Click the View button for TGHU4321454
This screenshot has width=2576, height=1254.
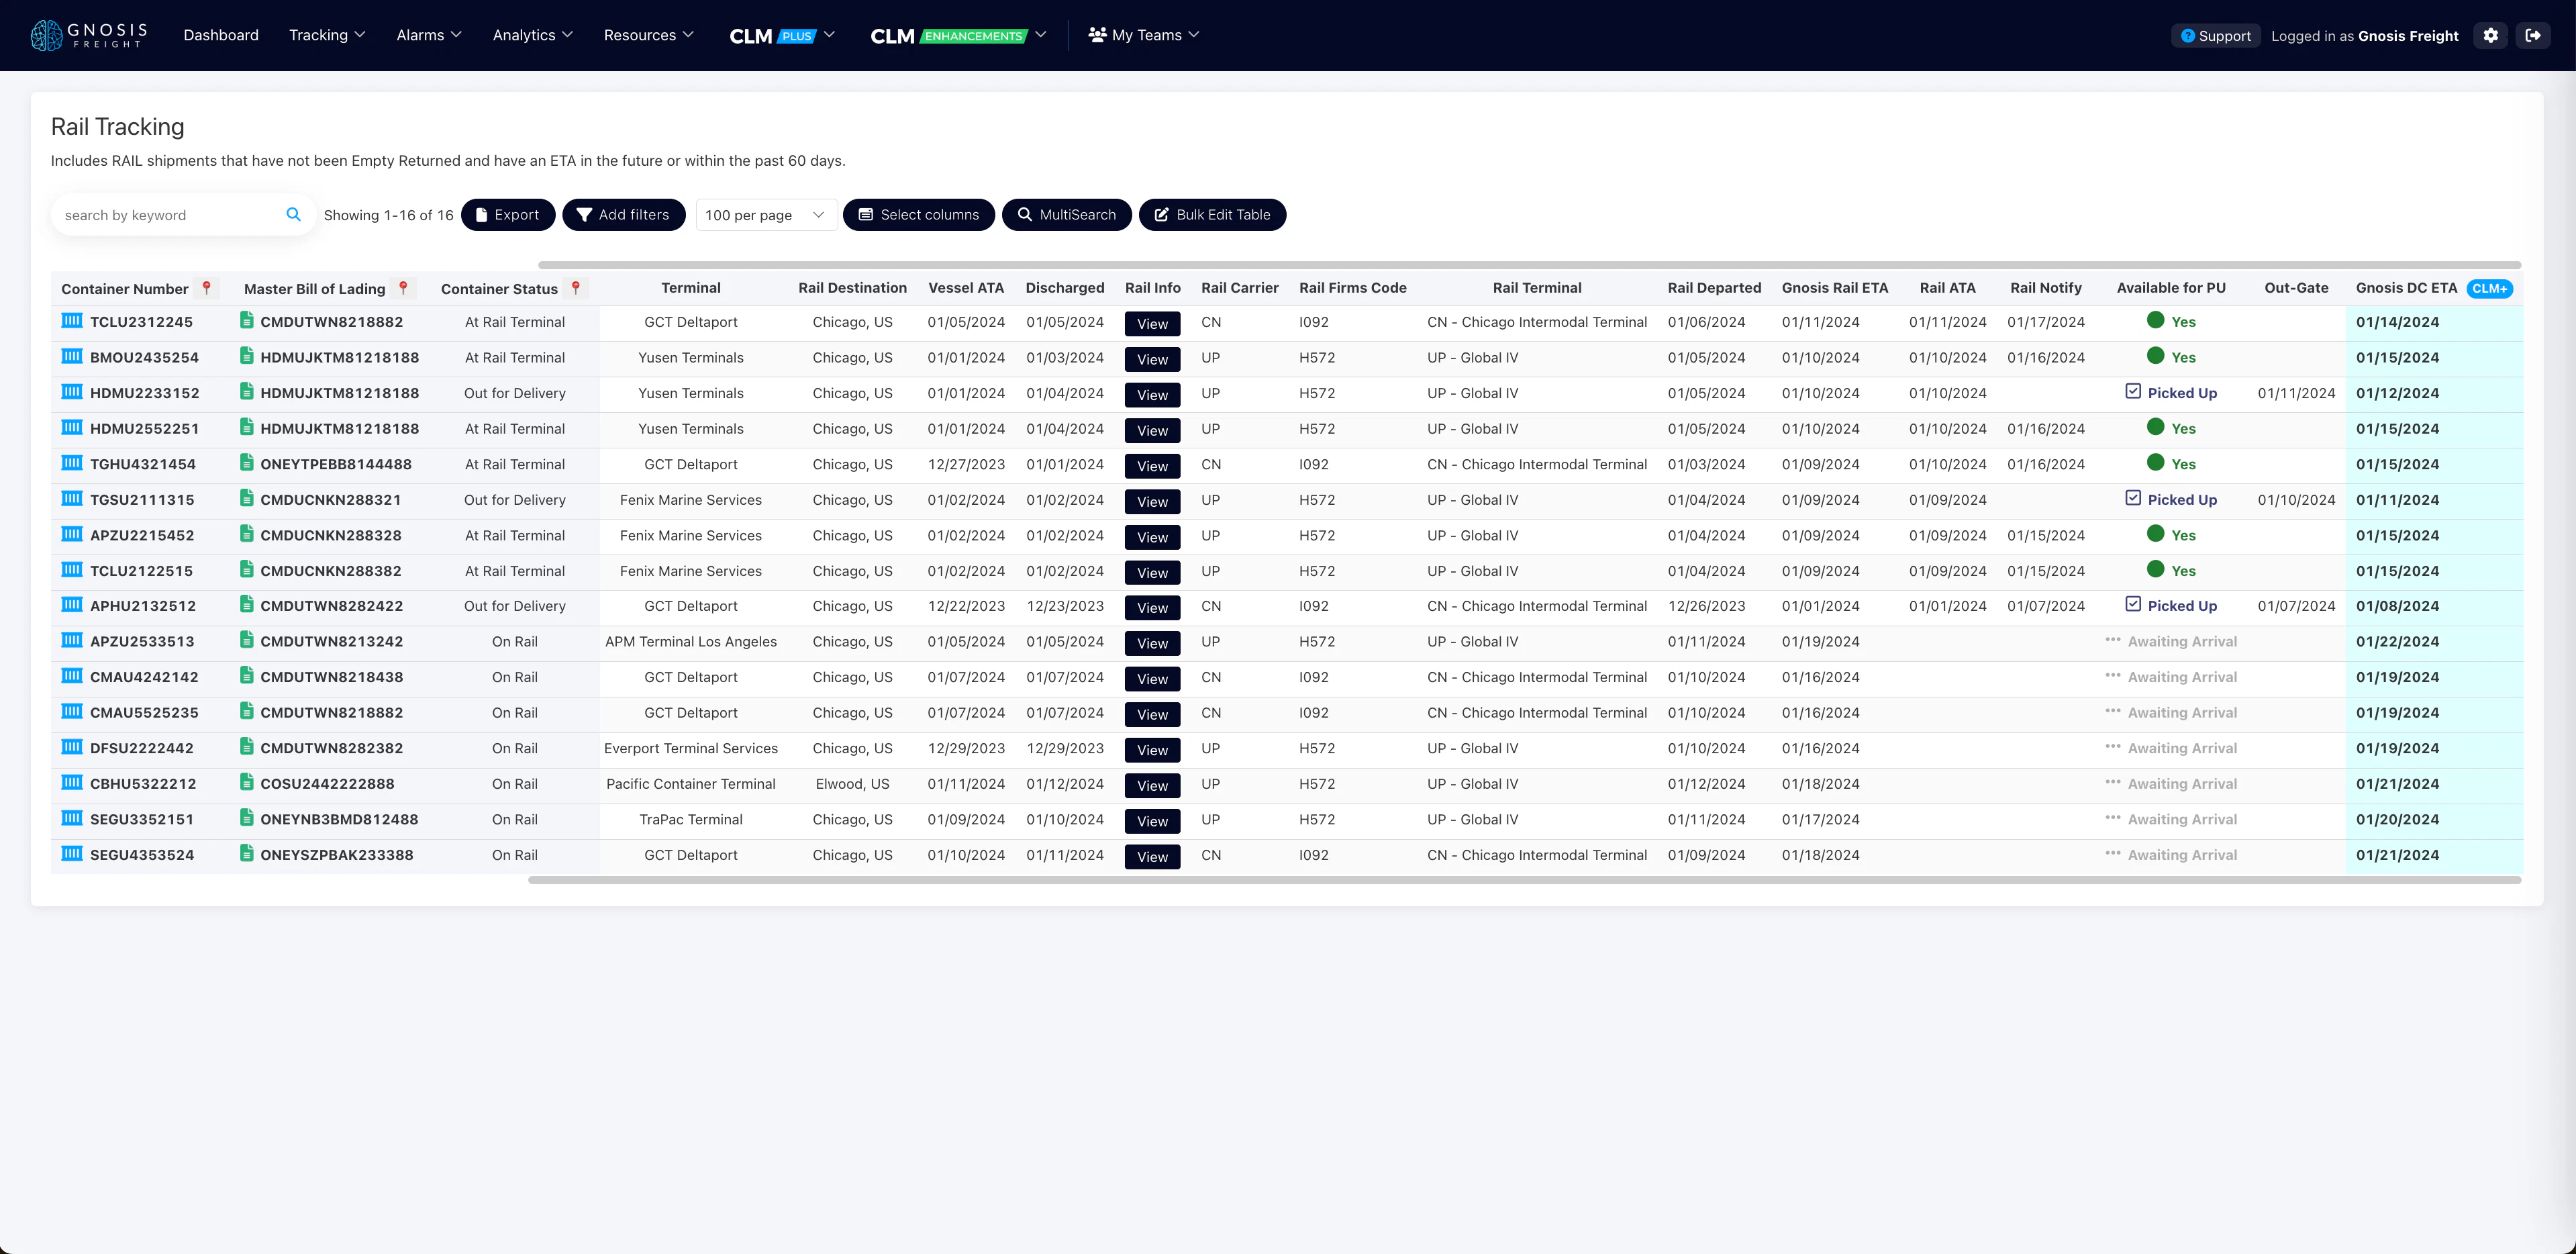coord(1152,465)
